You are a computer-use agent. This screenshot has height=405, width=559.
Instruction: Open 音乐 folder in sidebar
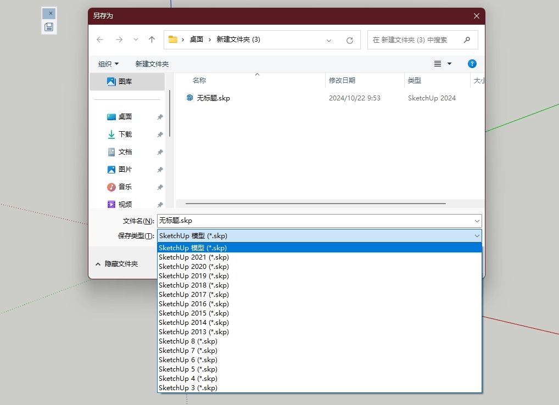click(x=125, y=187)
